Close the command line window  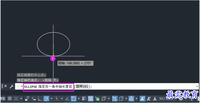coord(5,86)
